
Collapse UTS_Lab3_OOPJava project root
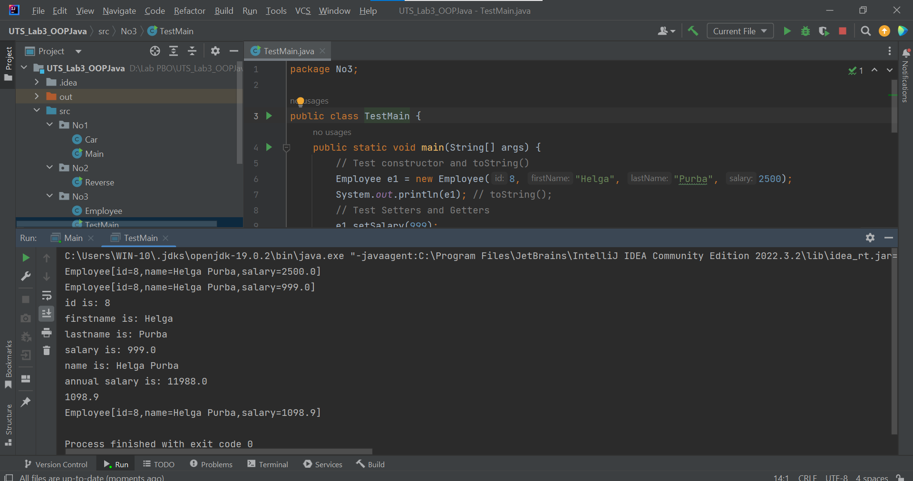(x=24, y=68)
